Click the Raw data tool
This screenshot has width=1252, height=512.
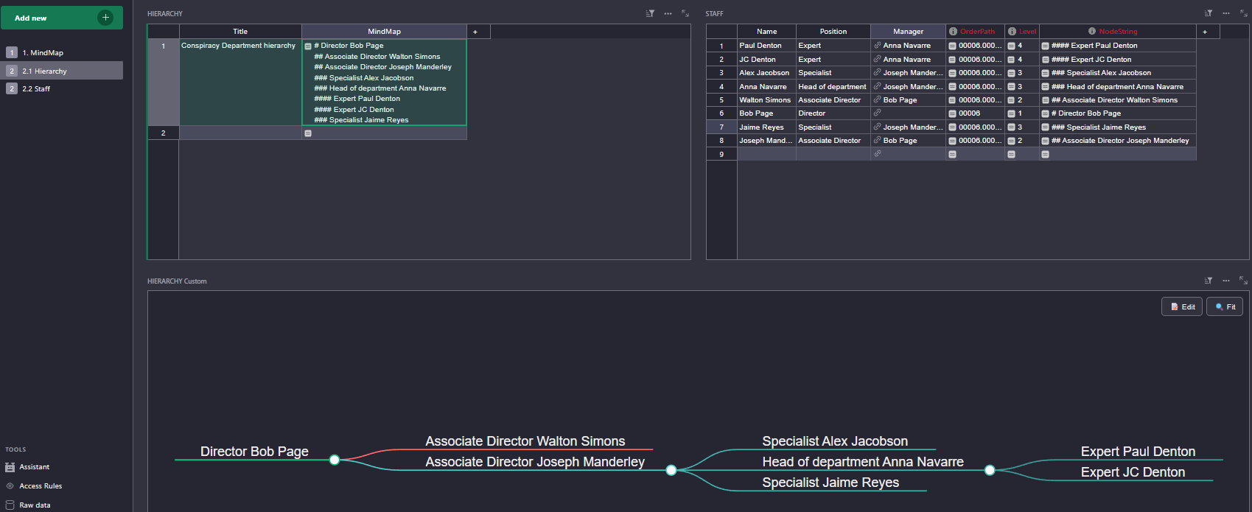click(35, 505)
